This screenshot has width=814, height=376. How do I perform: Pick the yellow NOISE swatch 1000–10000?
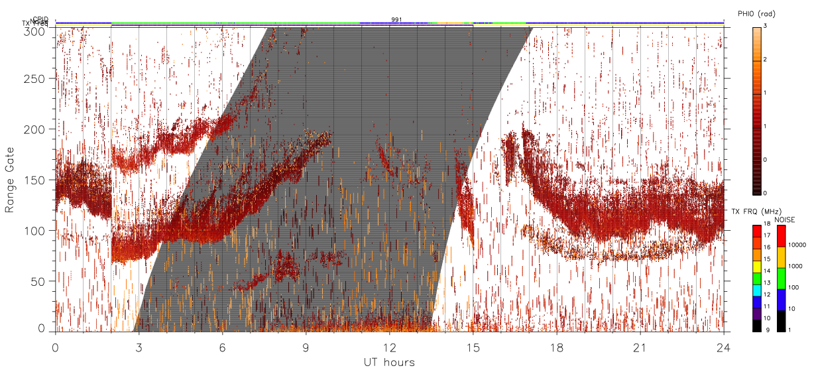[x=782, y=257]
